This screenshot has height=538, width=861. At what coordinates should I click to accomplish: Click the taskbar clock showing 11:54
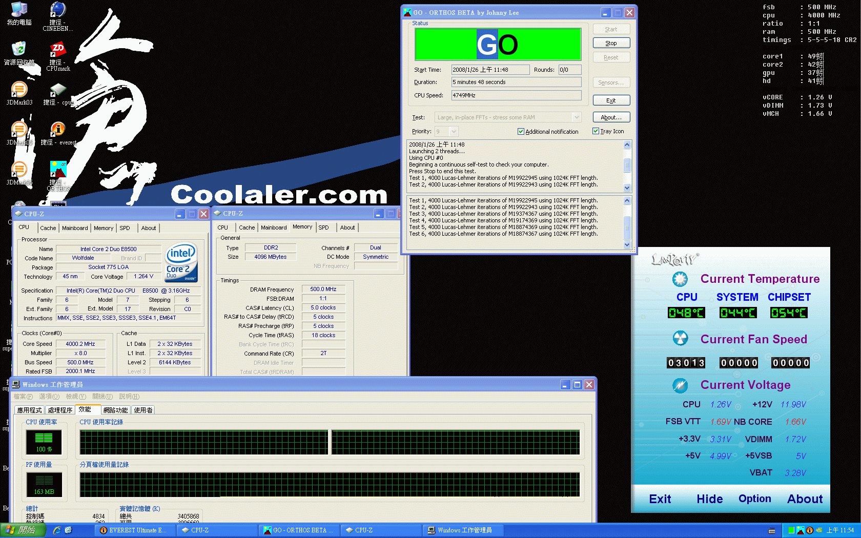coord(840,530)
